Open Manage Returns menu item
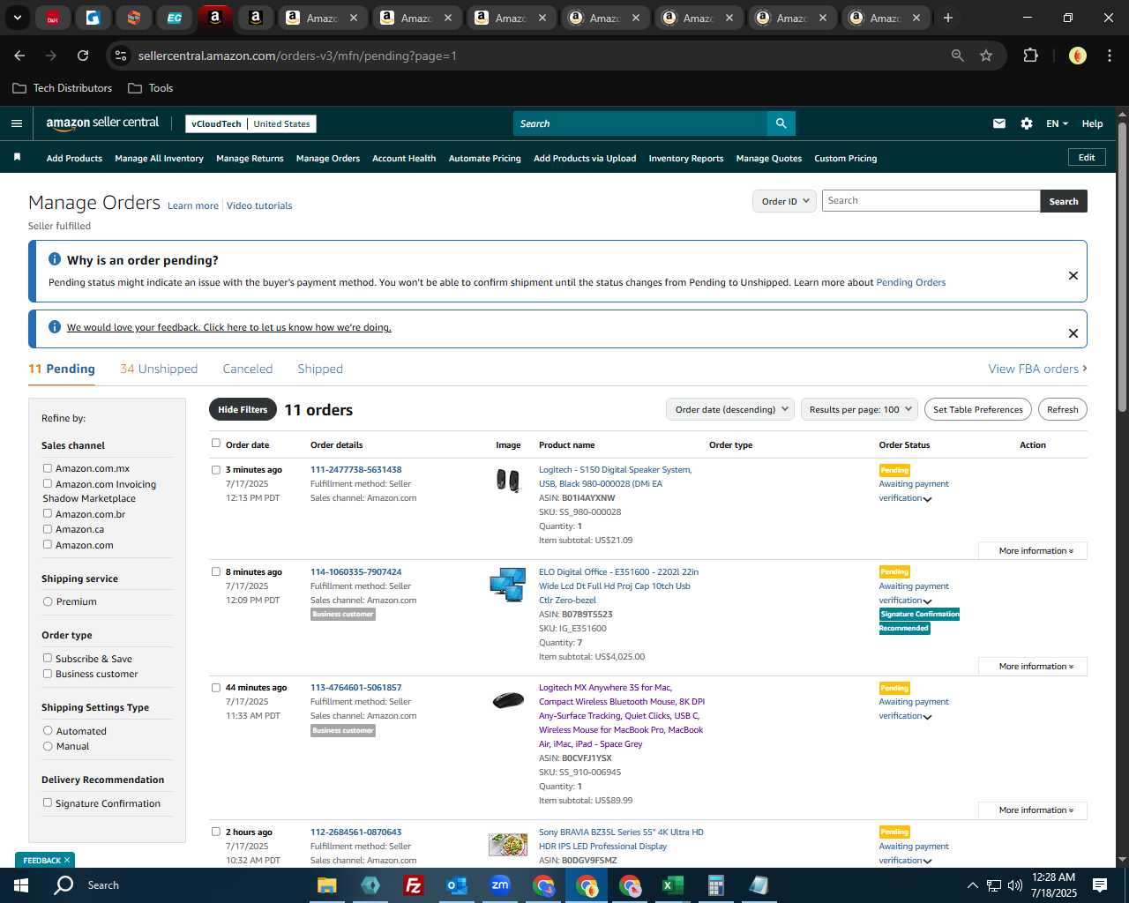Image resolution: width=1129 pixels, height=903 pixels. point(250,158)
